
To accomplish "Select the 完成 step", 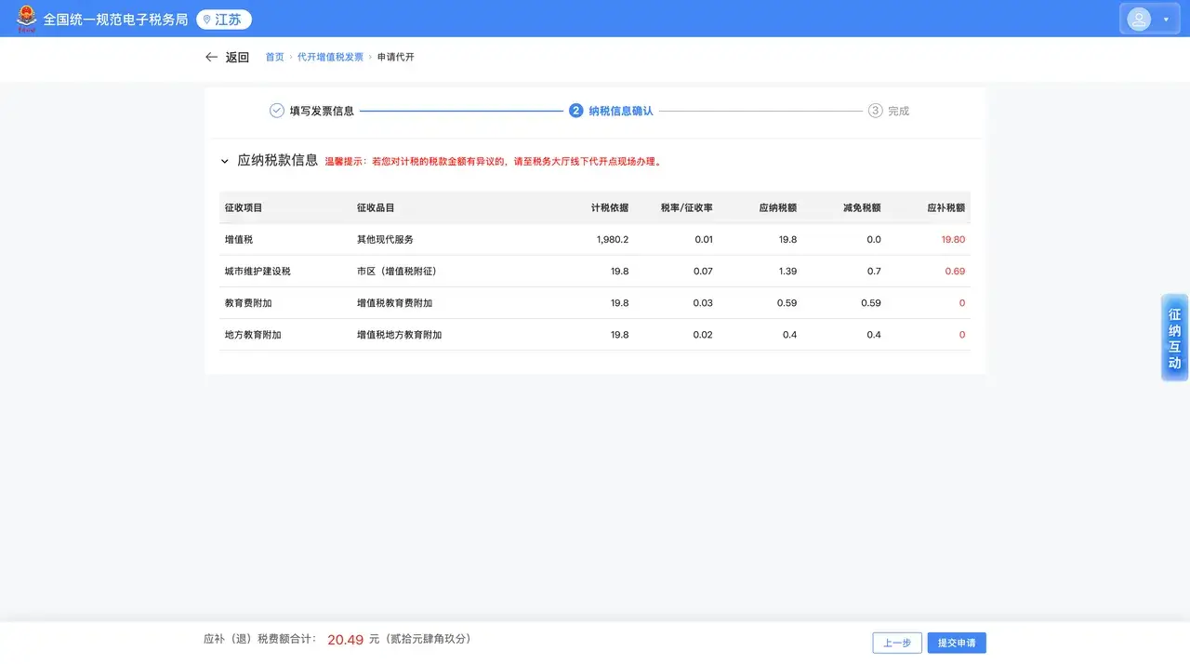I will pyautogui.click(x=898, y=111).
